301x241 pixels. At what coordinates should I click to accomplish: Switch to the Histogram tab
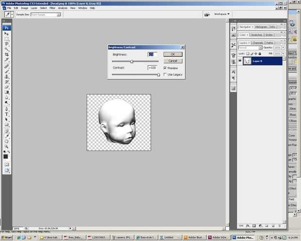pos(261,27)
